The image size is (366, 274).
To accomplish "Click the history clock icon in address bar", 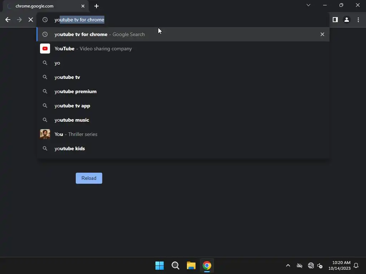I will 45,20.
